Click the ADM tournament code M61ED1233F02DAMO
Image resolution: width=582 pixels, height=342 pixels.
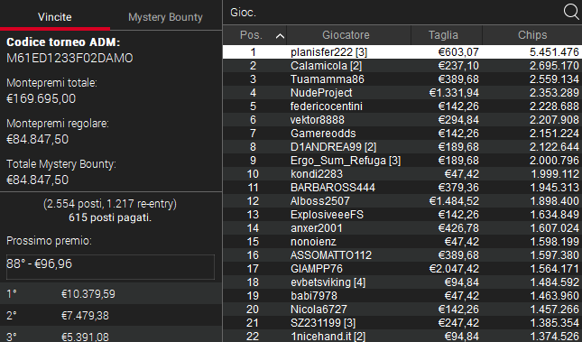69,59
